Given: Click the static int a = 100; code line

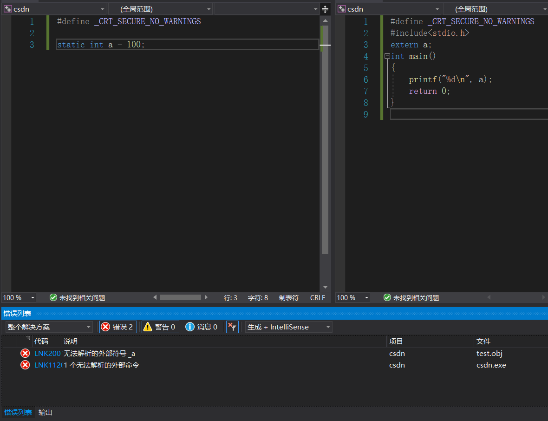Looking at the screenshot, I should pos(101,45).
